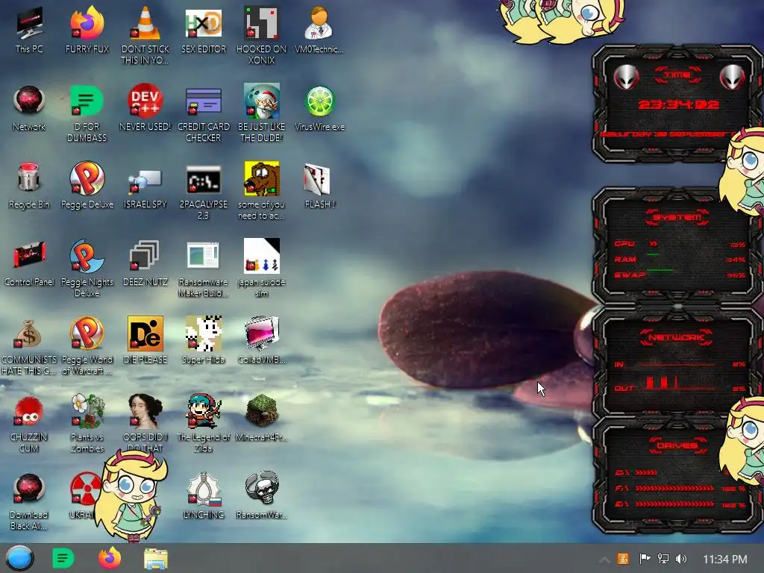Open the D FOR DUMBASS shortcut
Viewport: 764px width, 573px height.
click(87, 113)
